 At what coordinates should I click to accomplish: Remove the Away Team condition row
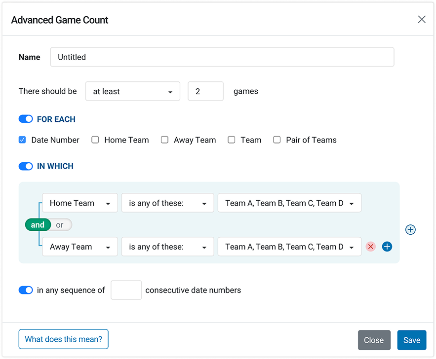click(x=370, y=247)
